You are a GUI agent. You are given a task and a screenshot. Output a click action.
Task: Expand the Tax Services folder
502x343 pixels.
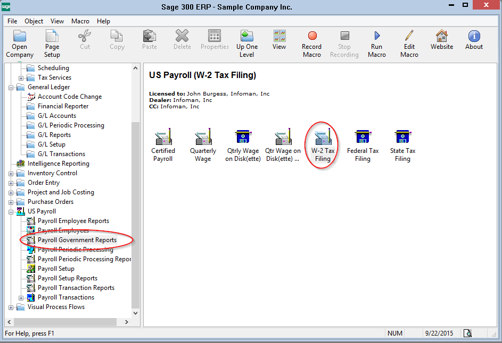(21, 78)
